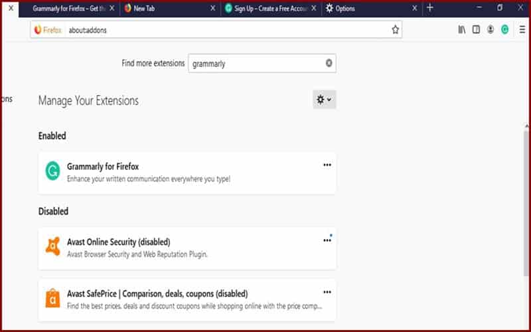Click the Firefox icon on New Tab
Viewport: 531px width, 332px height.
tap(127, 8)
